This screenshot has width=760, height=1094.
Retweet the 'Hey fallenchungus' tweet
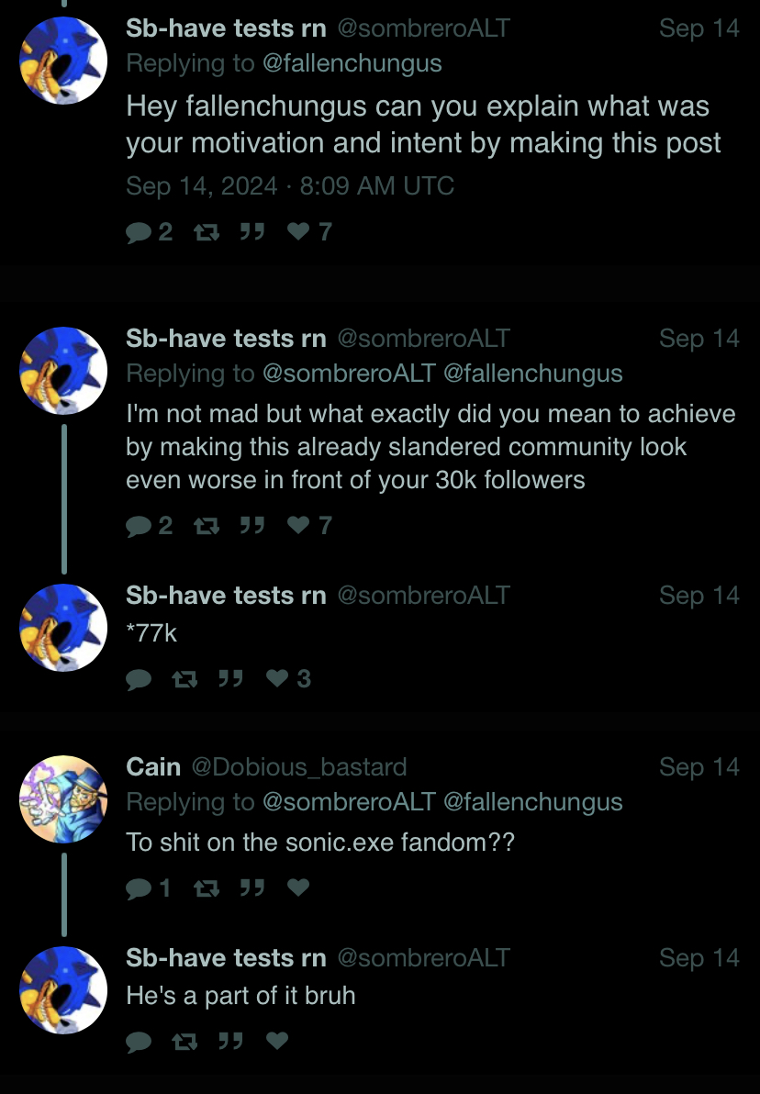tap(207, 231)
